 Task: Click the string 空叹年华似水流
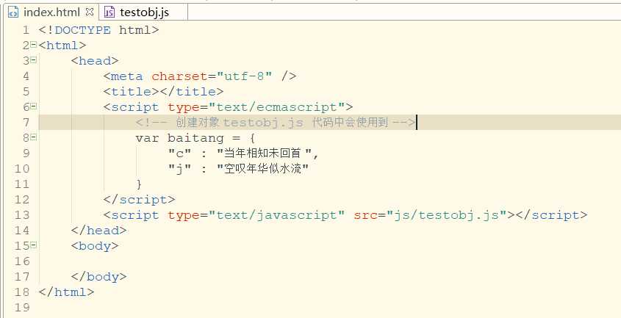pyautogui.click(x=262, y=169)
